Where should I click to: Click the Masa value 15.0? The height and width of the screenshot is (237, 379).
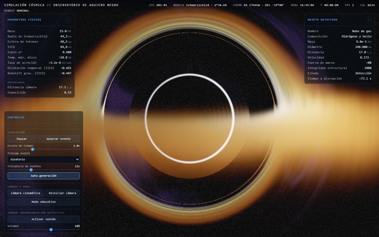pyautogui.click(x=63, y=31)
